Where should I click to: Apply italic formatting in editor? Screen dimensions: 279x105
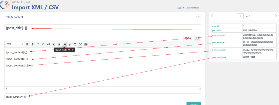point(32,44)
